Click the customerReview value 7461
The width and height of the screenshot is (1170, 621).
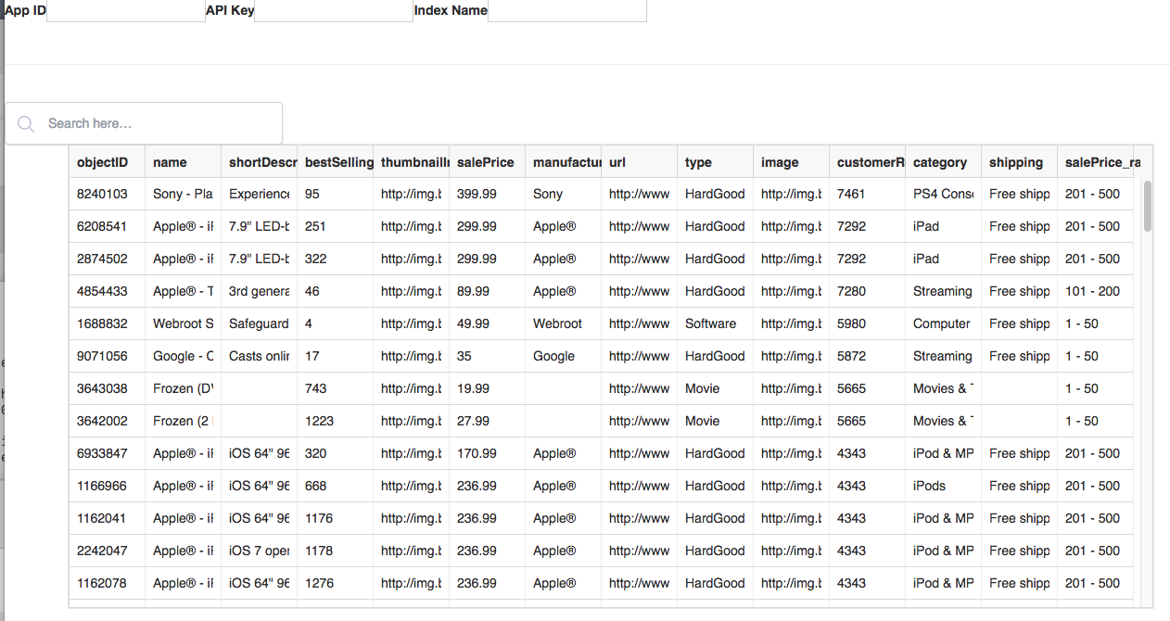click(x=867, y=194)
